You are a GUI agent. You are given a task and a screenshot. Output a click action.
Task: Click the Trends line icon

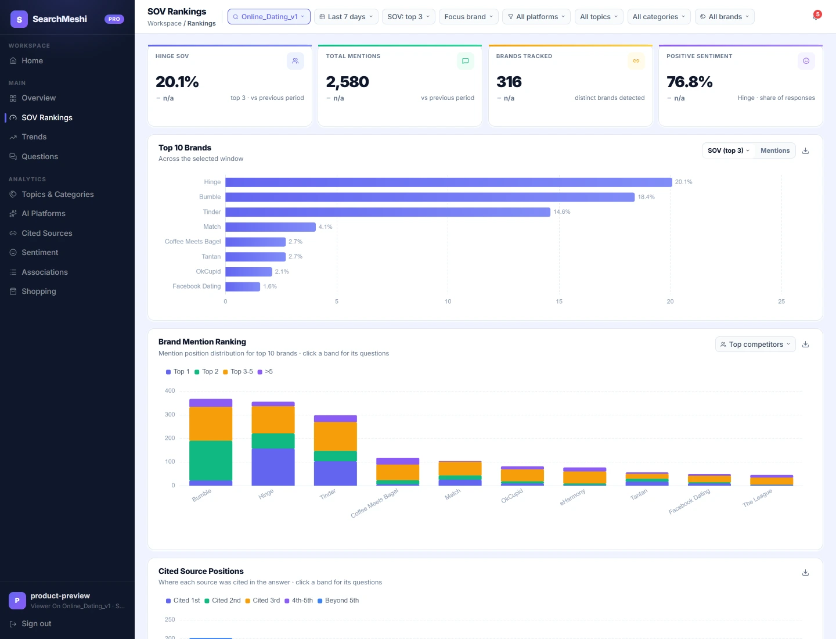pos(13,137)
